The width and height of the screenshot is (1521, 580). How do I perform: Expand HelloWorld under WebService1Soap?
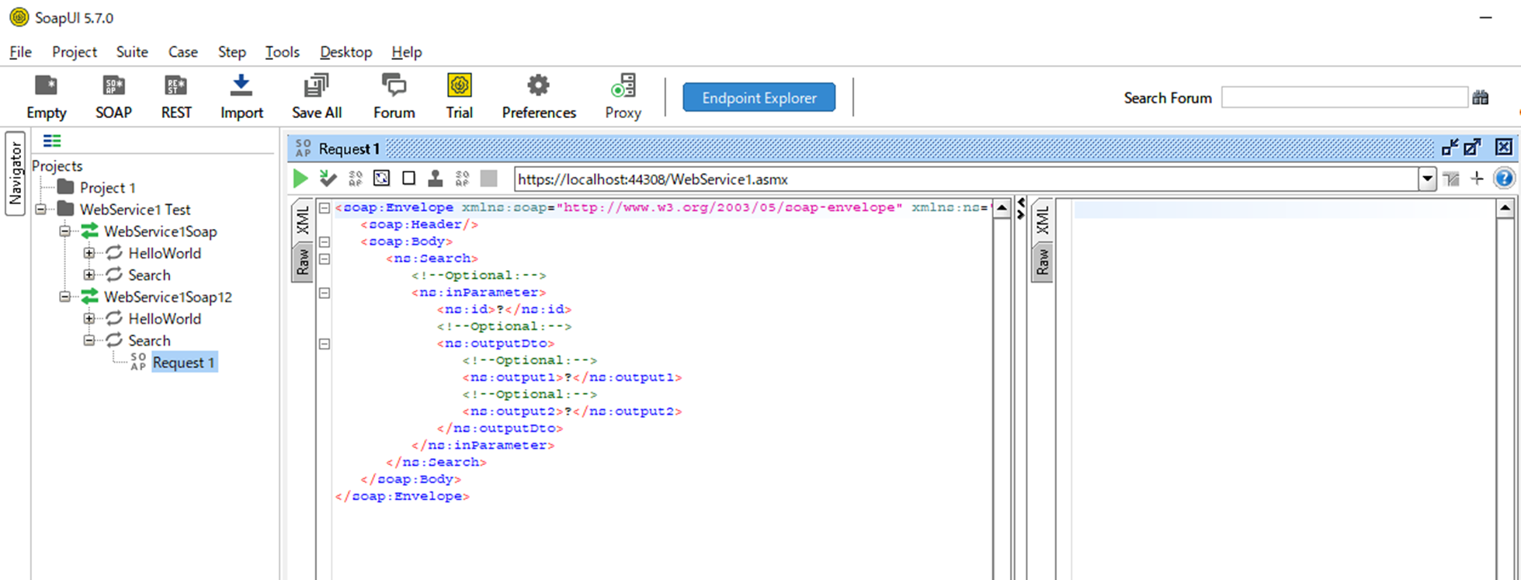click(x=89, y=252)
